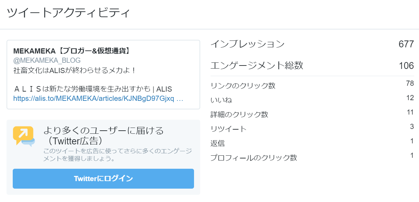Select the インプレッション metric label

coord(247,44)
